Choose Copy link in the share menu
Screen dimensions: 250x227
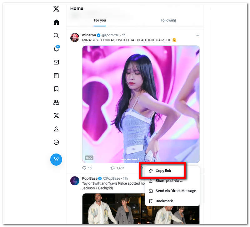(x=172, y=171)
